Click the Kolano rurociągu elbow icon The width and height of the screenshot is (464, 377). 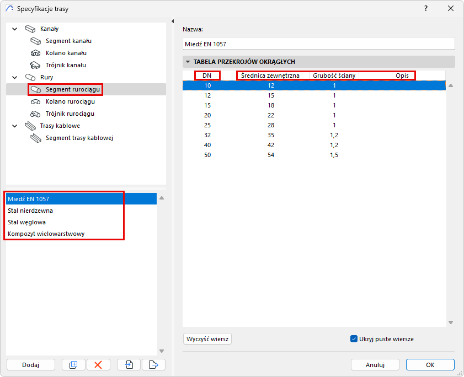coord(35,102)
